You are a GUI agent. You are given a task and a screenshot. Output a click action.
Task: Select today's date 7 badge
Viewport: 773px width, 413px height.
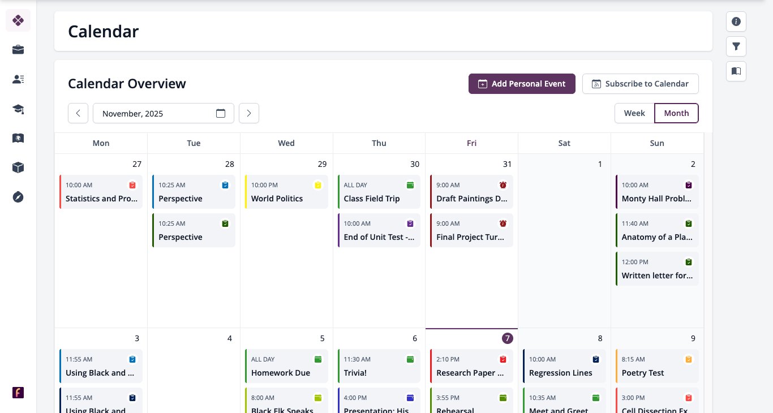[508, 338]
